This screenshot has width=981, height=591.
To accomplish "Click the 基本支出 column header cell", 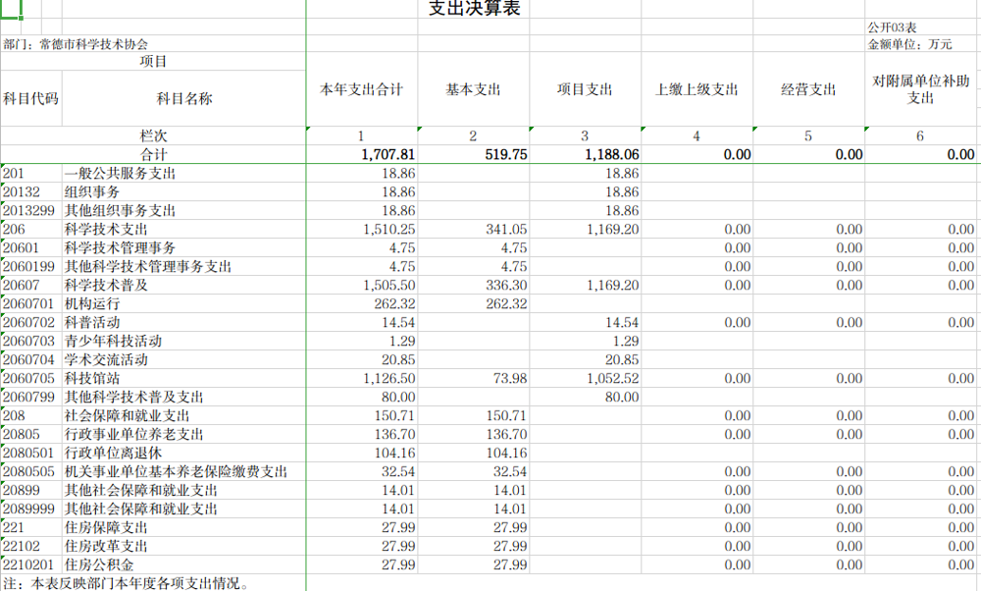I will [474, 88].
